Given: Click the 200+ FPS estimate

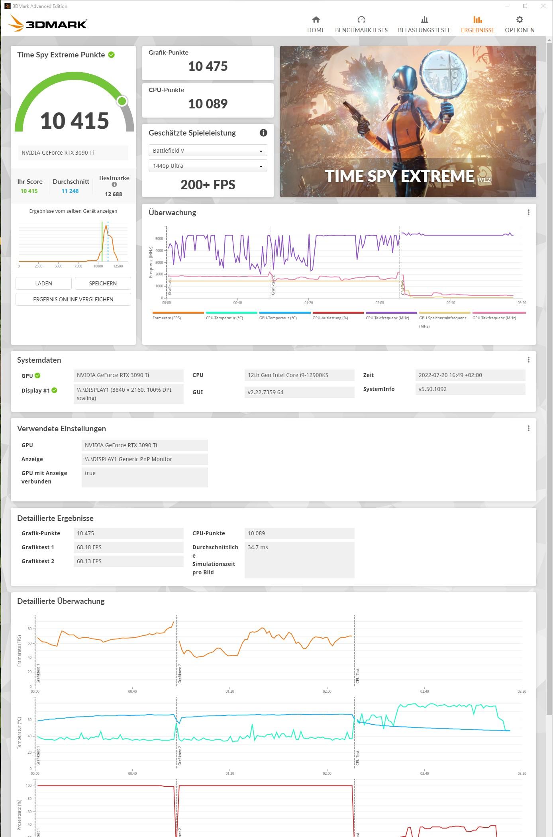Looking at the screenshot, I should (208, 185).
